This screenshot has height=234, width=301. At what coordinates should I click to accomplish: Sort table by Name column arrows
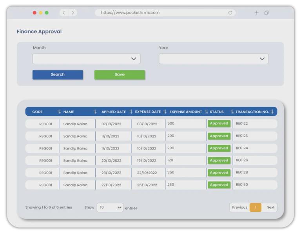click(x=95, y=112)
